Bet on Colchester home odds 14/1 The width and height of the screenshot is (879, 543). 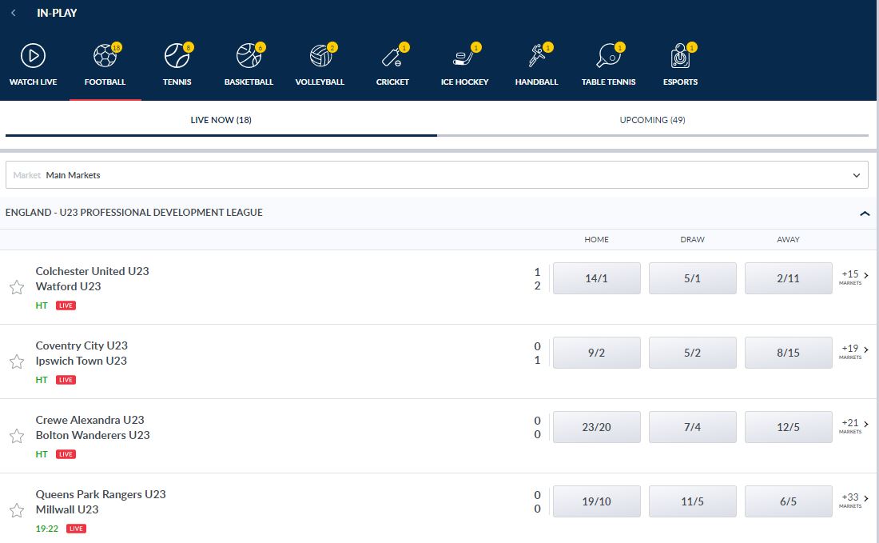coord(596,278)
